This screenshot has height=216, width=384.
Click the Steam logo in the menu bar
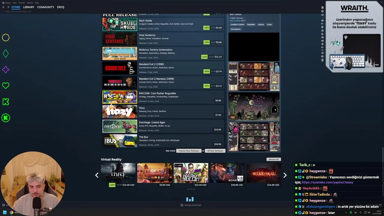tap(3, 3)
